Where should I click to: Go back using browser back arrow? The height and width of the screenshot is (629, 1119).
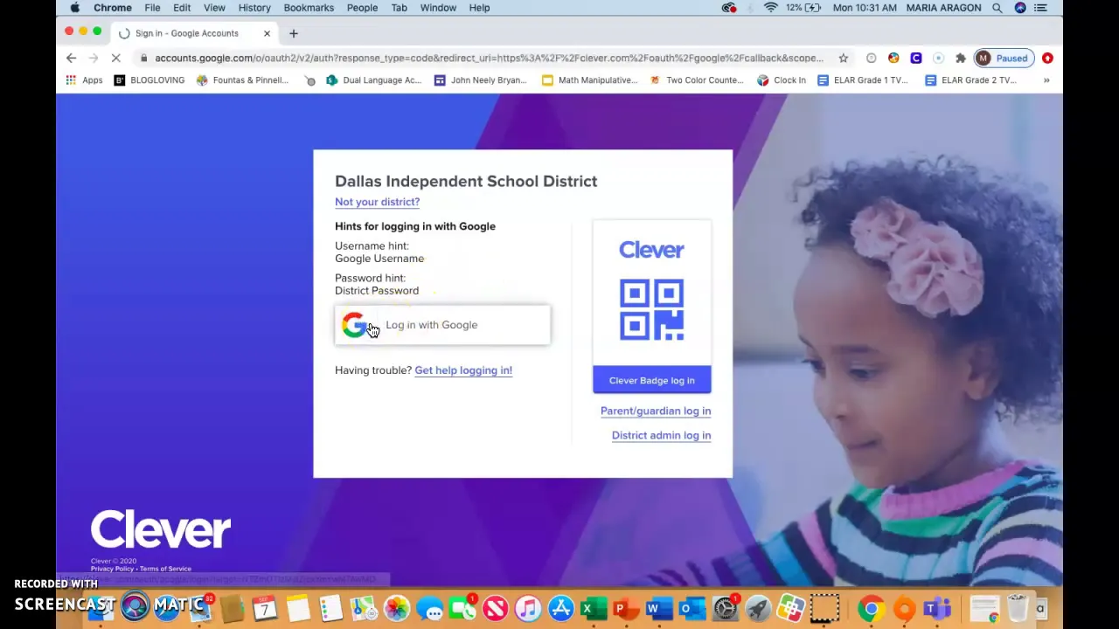click(71, 58)
